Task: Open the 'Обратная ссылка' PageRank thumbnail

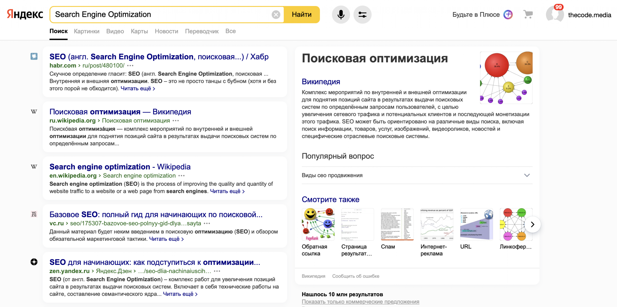Action: pos(318,224)
